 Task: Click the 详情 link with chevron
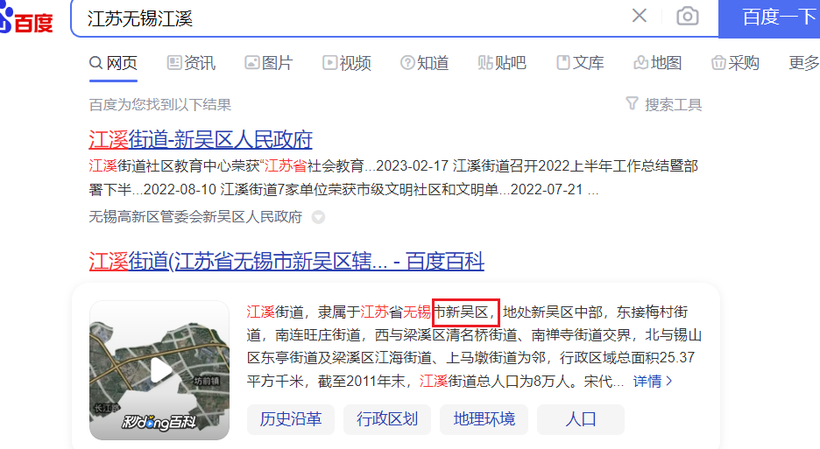point(653,381)
